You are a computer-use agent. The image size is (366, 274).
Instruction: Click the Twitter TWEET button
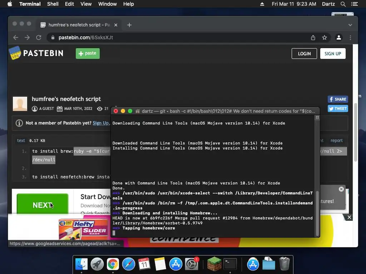338,108
